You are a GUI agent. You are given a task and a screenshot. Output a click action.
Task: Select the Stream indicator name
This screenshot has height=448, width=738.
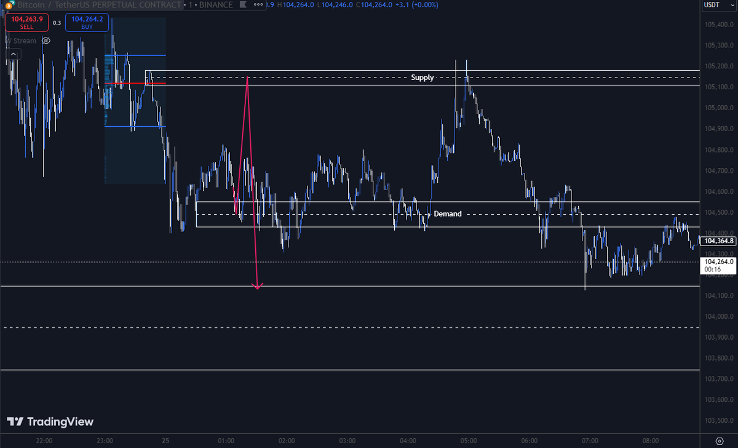point(22,41)
